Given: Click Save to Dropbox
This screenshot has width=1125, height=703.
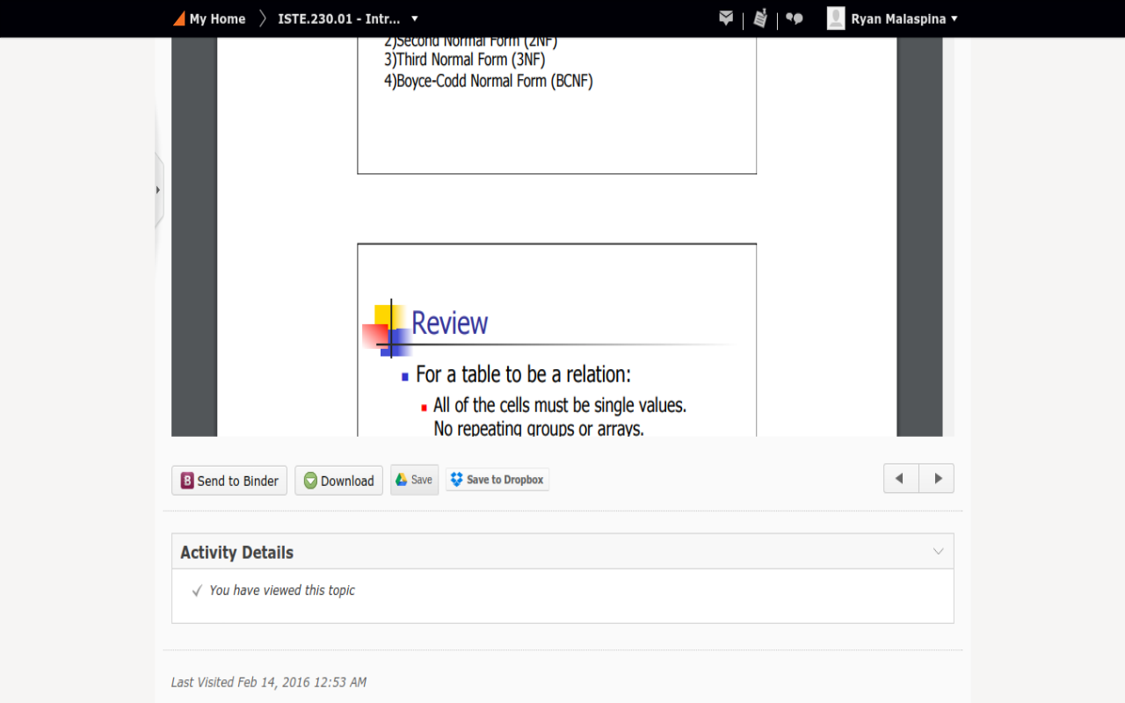Looking at the screenshot, I should 497,480.
